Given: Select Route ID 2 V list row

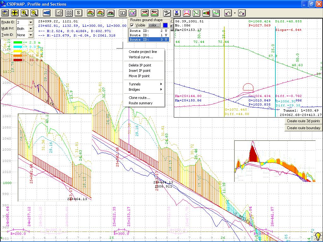Looking at the screenshot, I should click(x=149, y=31).
